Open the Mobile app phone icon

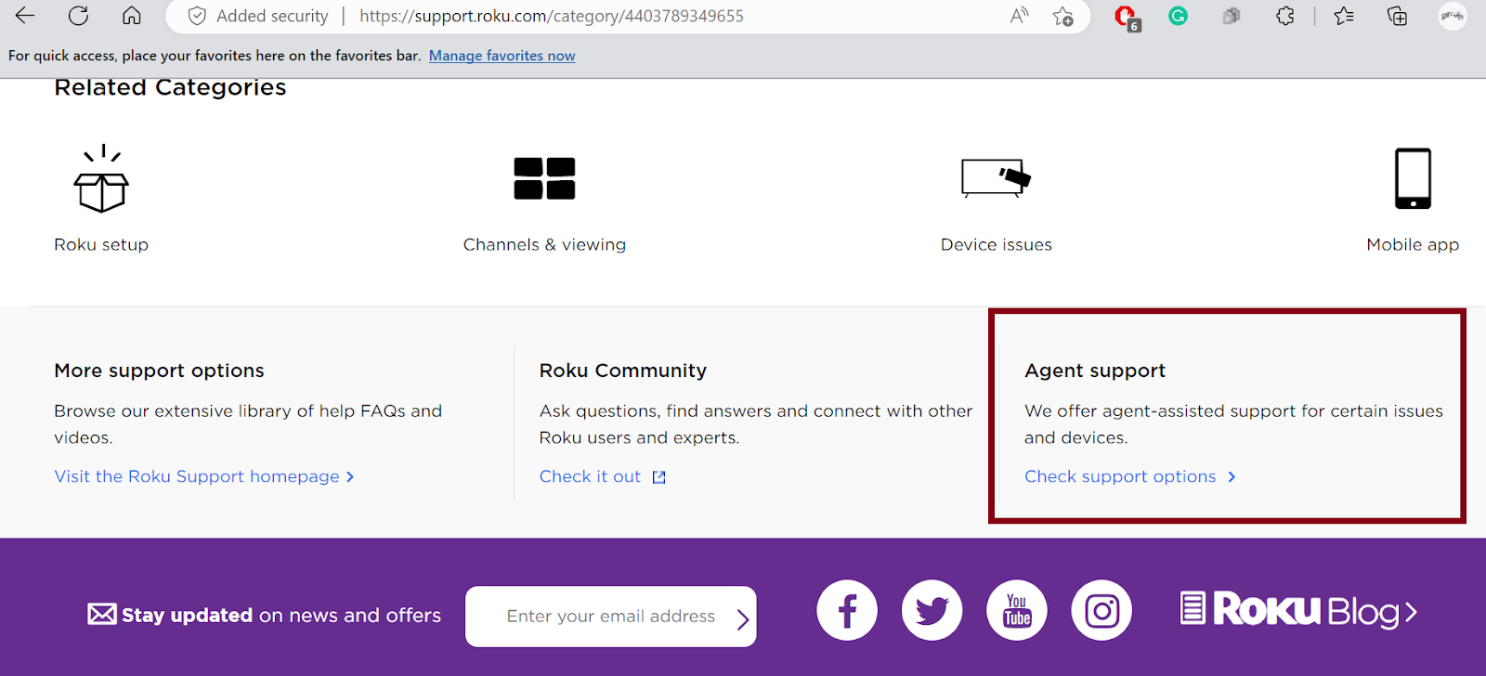pyautogui.click(x=1413, y=178)
